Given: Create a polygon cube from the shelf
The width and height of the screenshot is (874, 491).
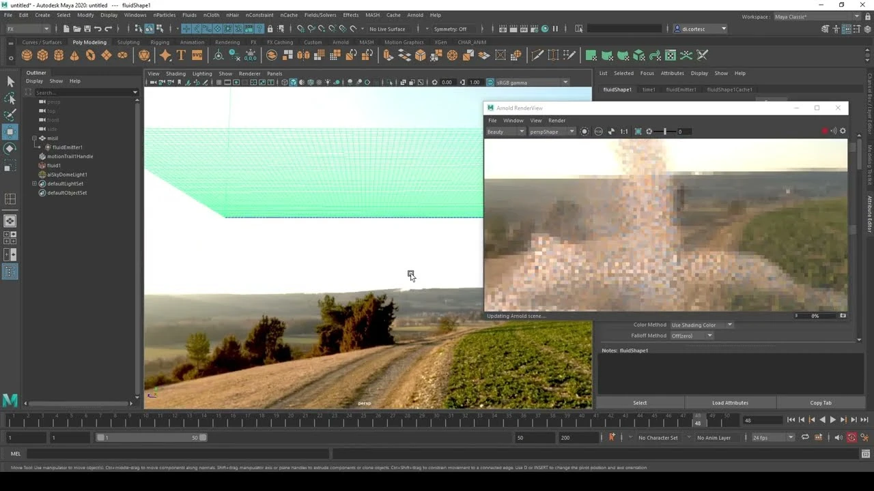Looking at the screenshot, I should 42,55.
